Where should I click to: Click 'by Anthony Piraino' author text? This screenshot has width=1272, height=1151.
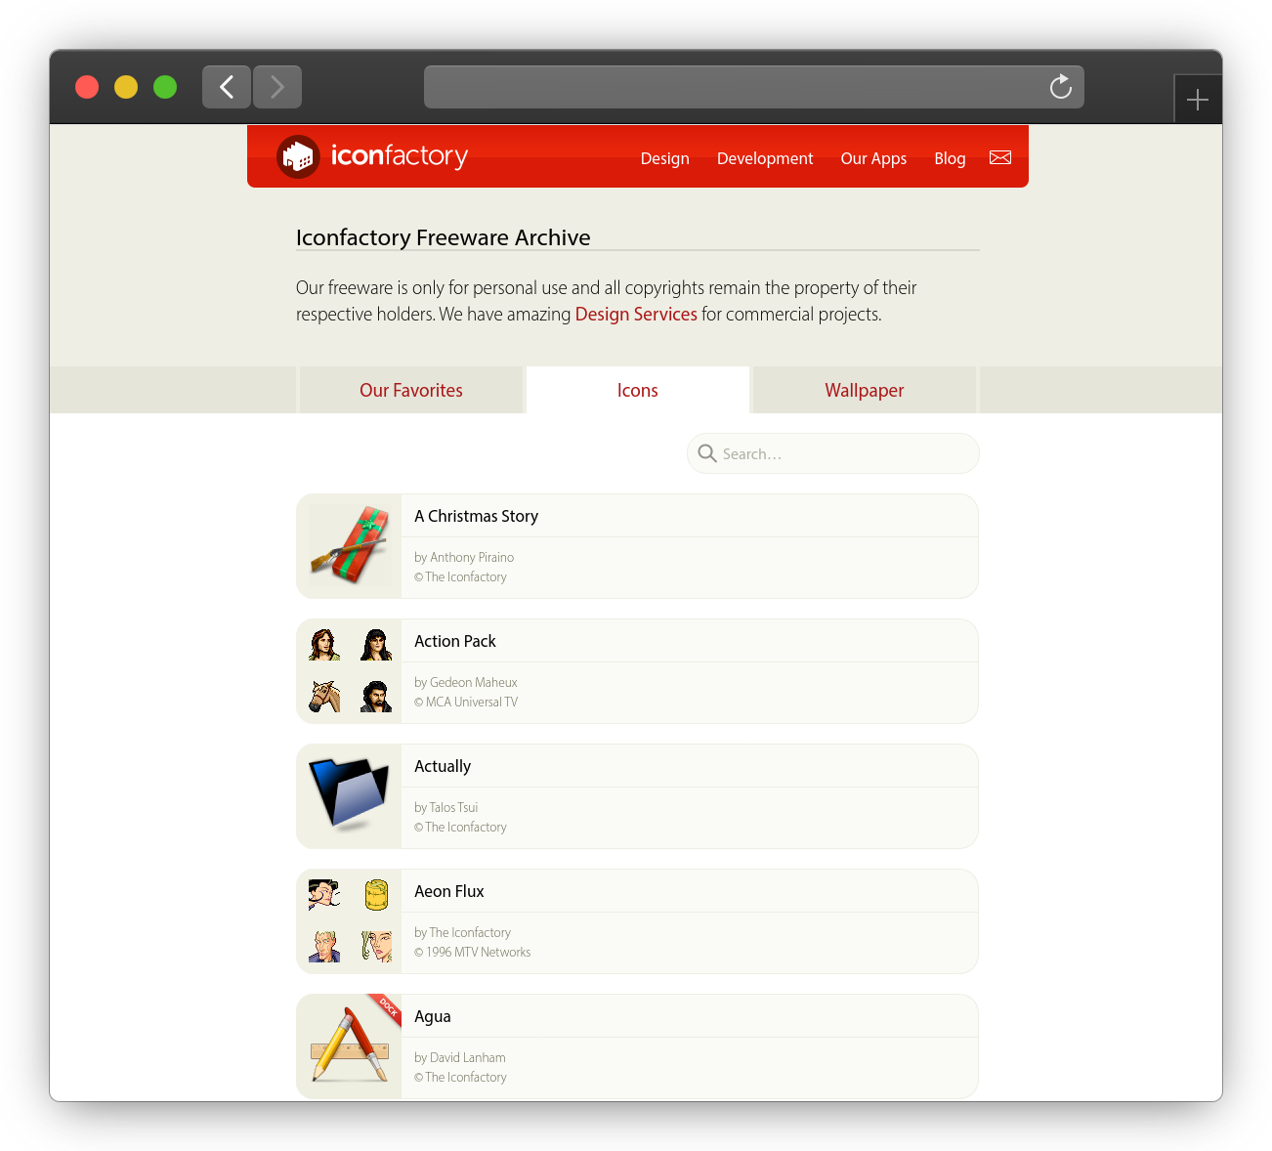coord(464,557)
